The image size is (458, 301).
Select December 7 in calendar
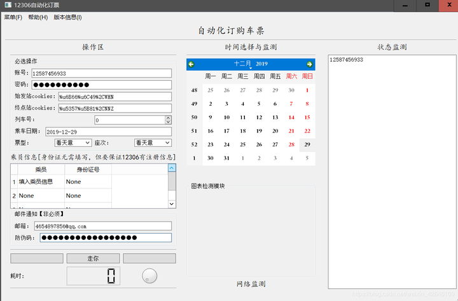291,104
